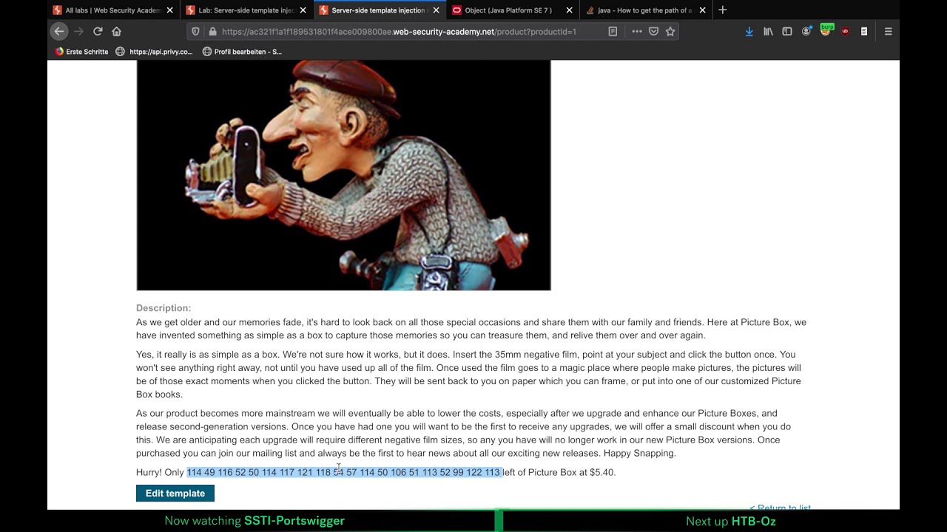
Task: Close the Object Java Platform tab
Action: [569, 10]
